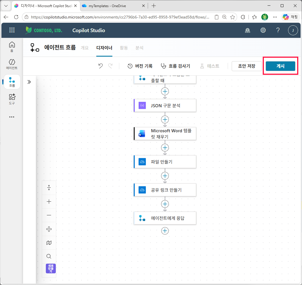Viewport: 302px width, 285px height.
Task: Open browser extensions puzzle icon
Action: tap(243, 17)
